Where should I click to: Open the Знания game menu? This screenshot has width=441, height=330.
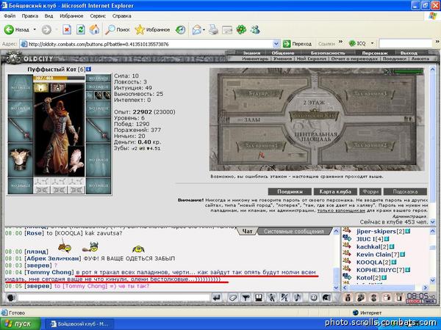251,53
